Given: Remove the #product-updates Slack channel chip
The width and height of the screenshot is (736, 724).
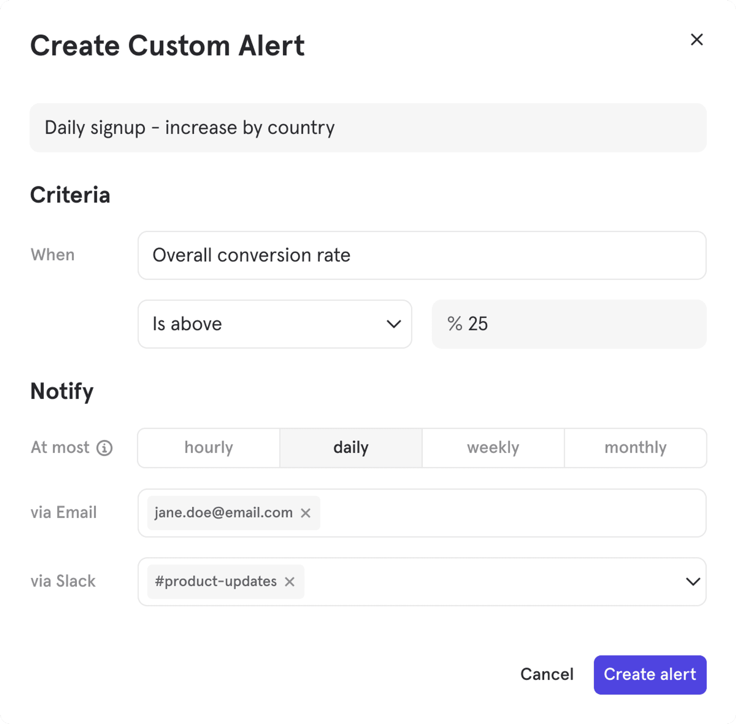Looking at the screenshot, I should click(289, 582).
